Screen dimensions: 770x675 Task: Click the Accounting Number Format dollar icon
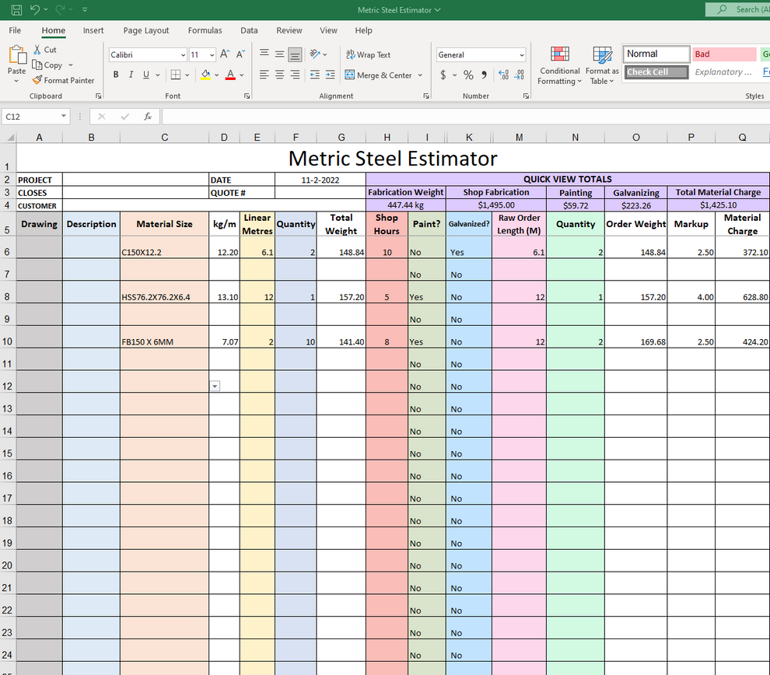444,75
